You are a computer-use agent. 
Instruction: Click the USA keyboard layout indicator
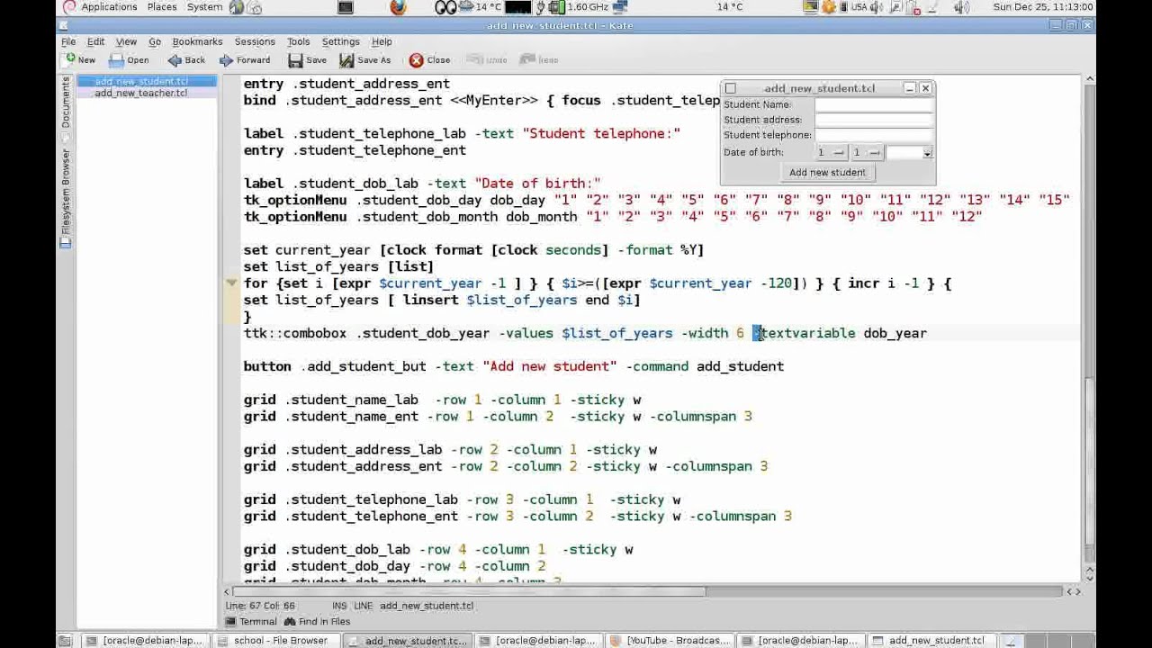[x=859, y=7]
